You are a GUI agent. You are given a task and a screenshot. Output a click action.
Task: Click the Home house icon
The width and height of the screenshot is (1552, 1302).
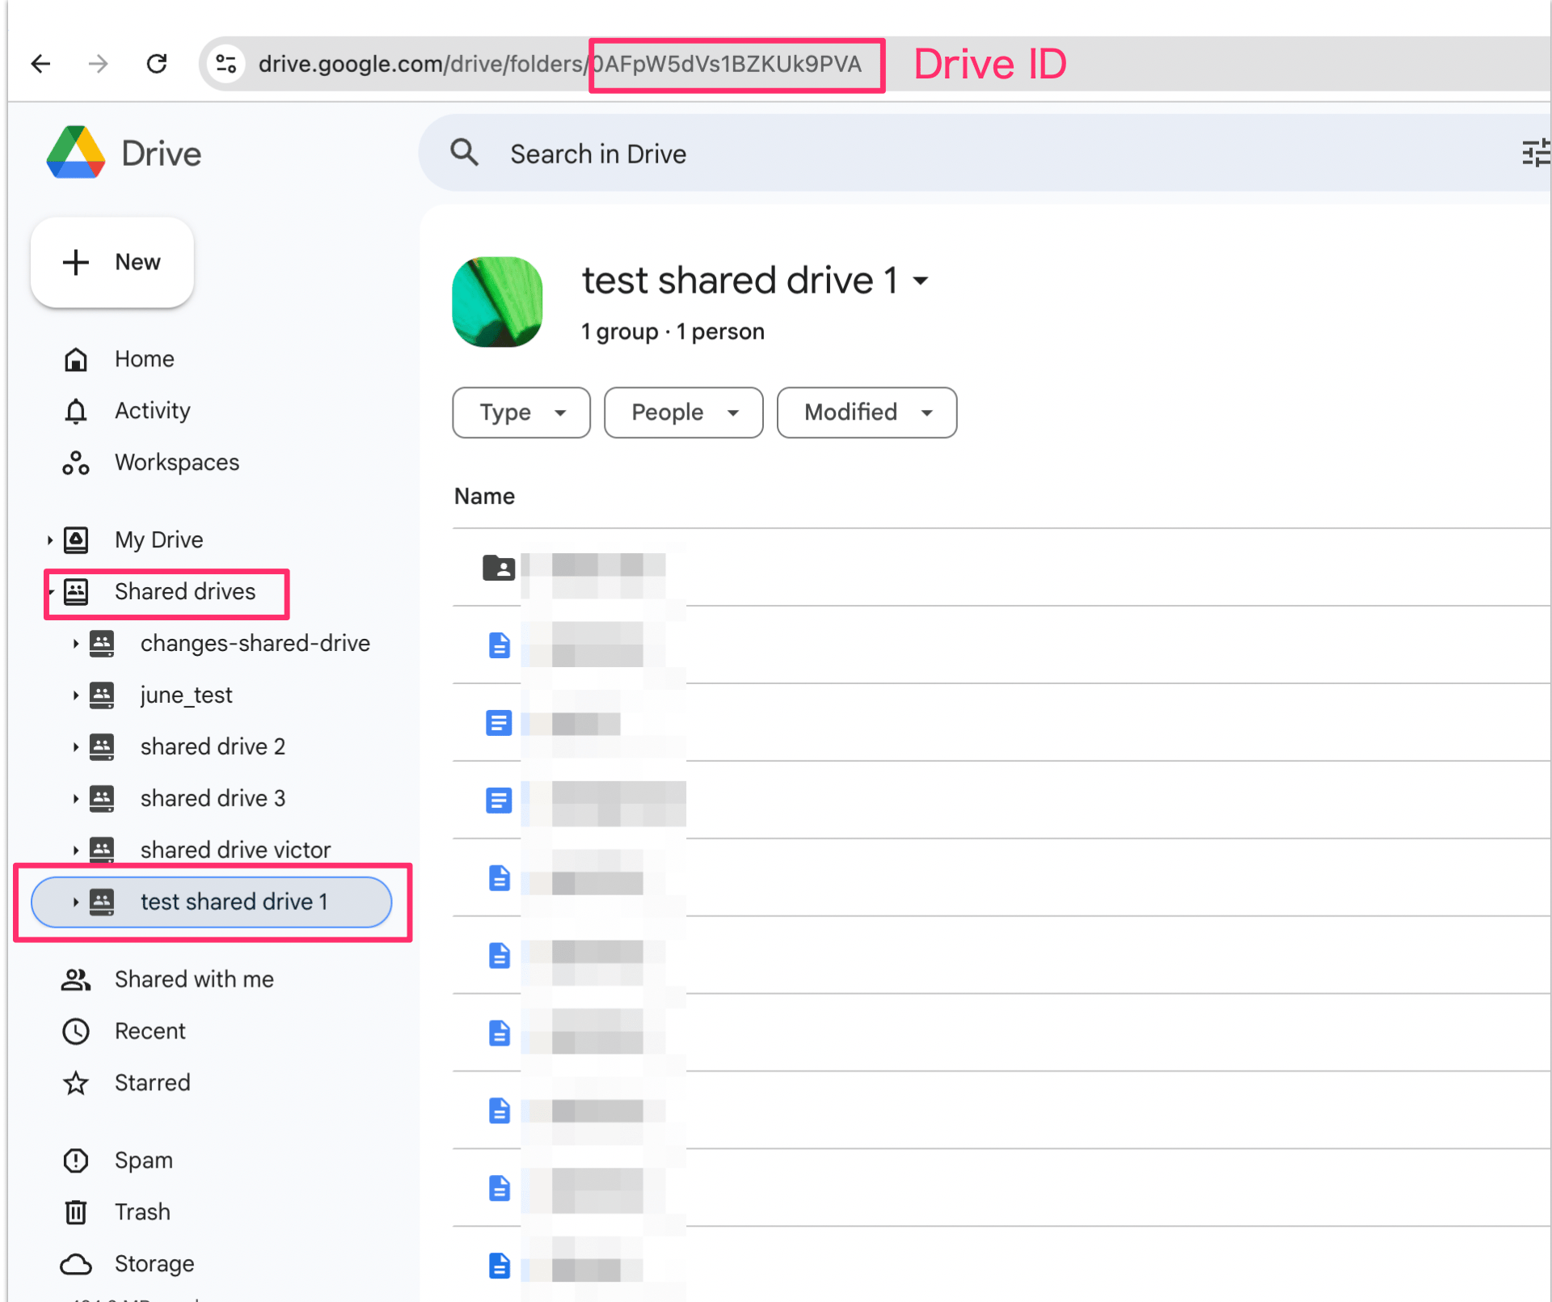76,359
